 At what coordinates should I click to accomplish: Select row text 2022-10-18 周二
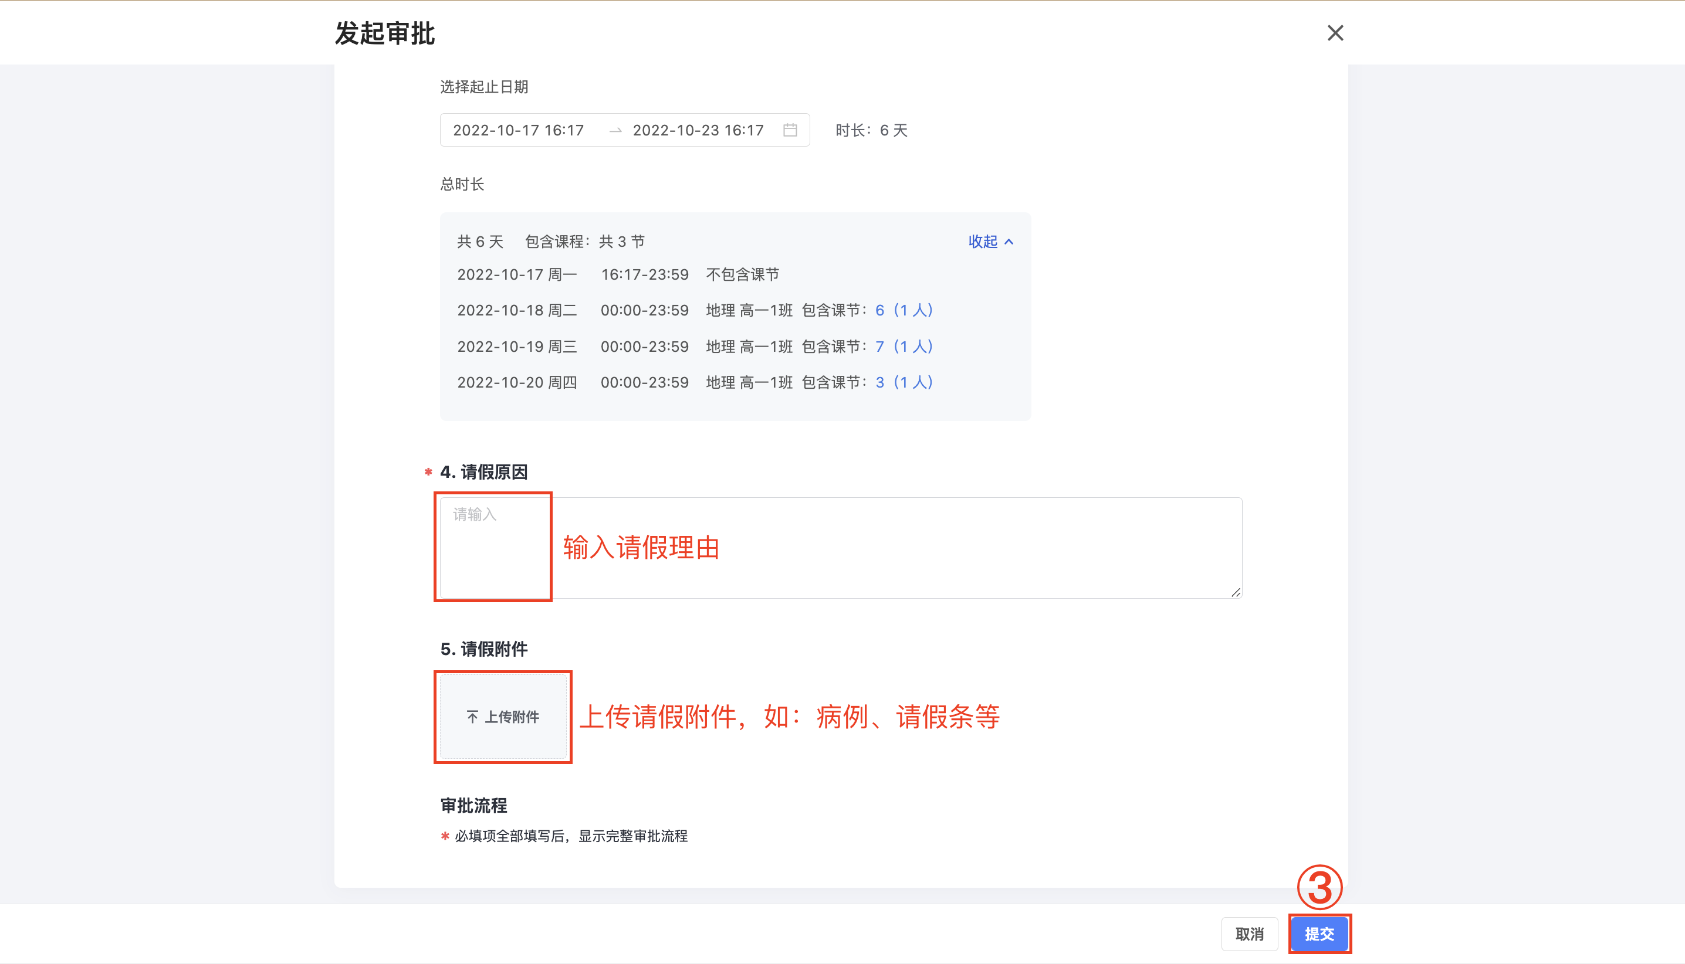[517, 311]
